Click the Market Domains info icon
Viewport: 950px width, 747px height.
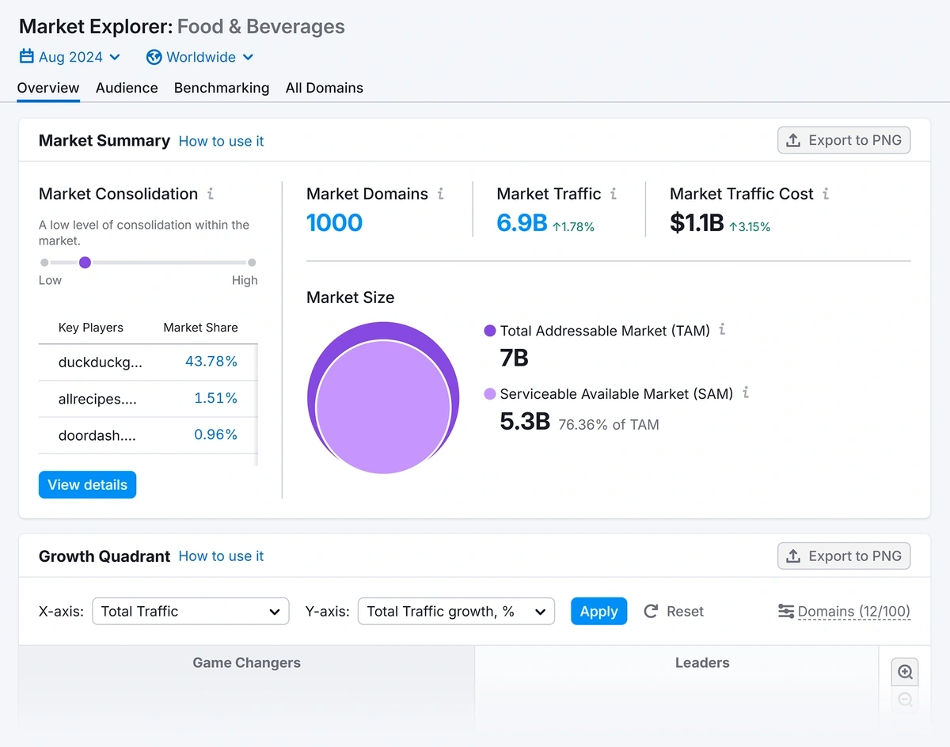tap(441, 194)
